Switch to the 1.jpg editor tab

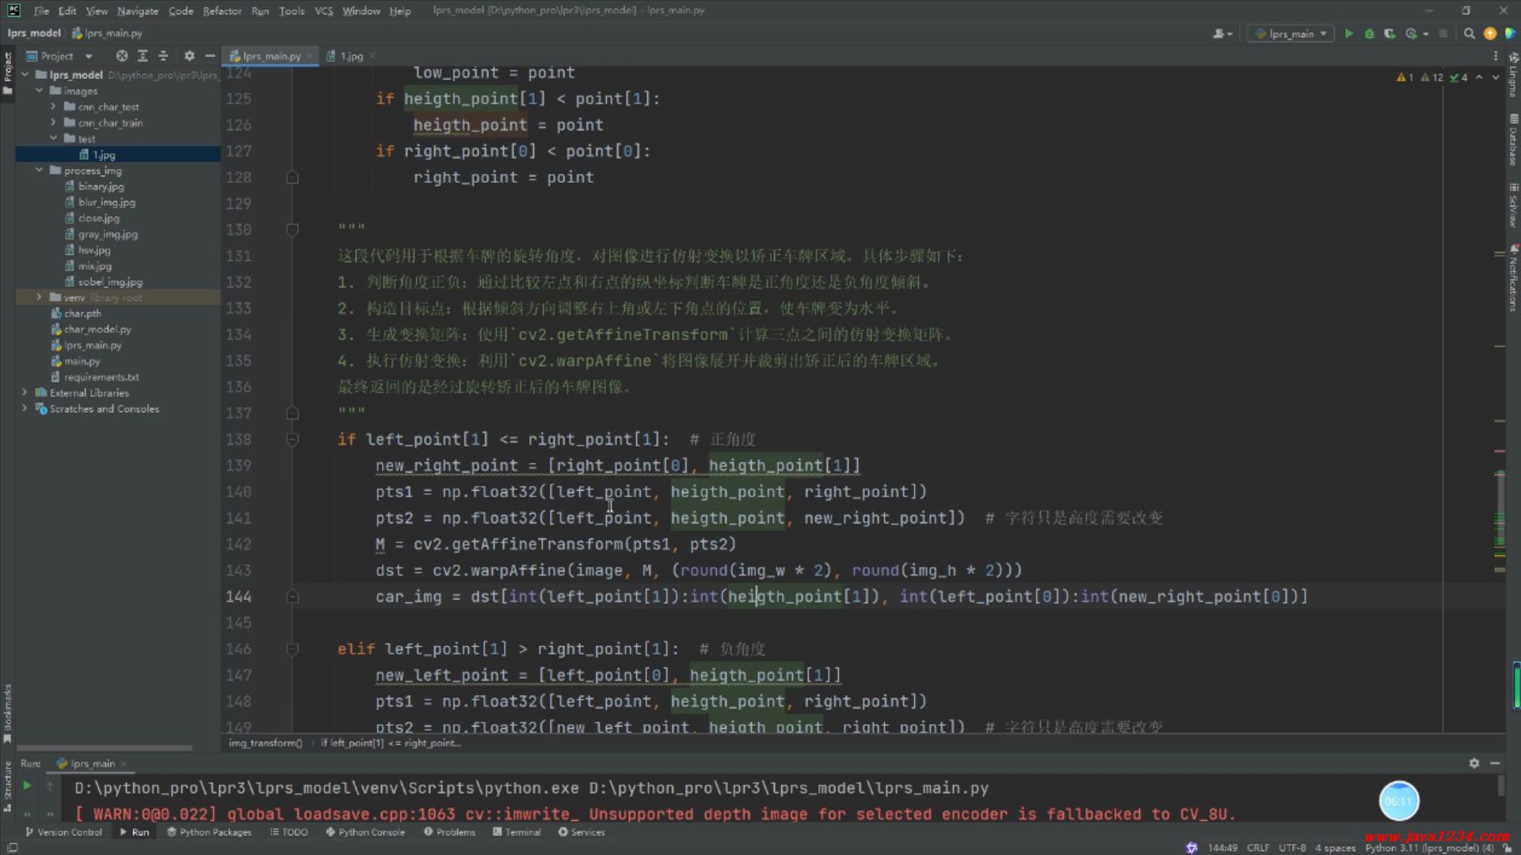pos(351,56)
